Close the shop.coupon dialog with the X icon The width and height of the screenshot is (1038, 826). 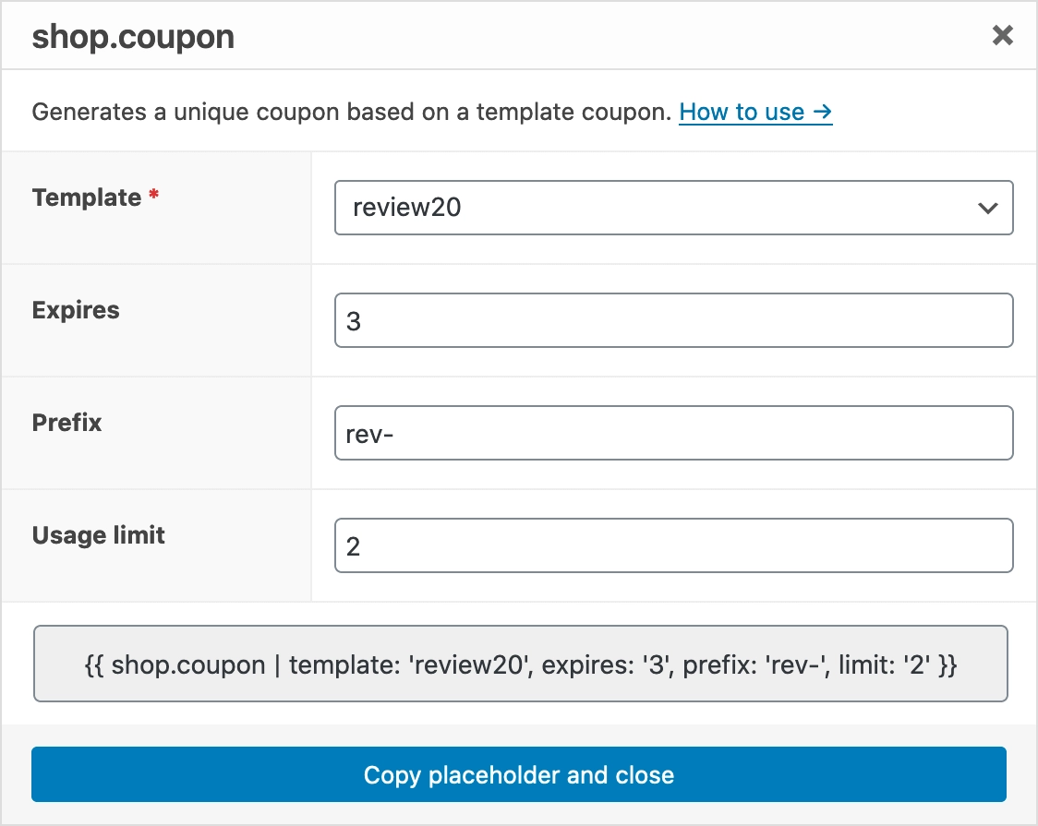pos(1002,36)
